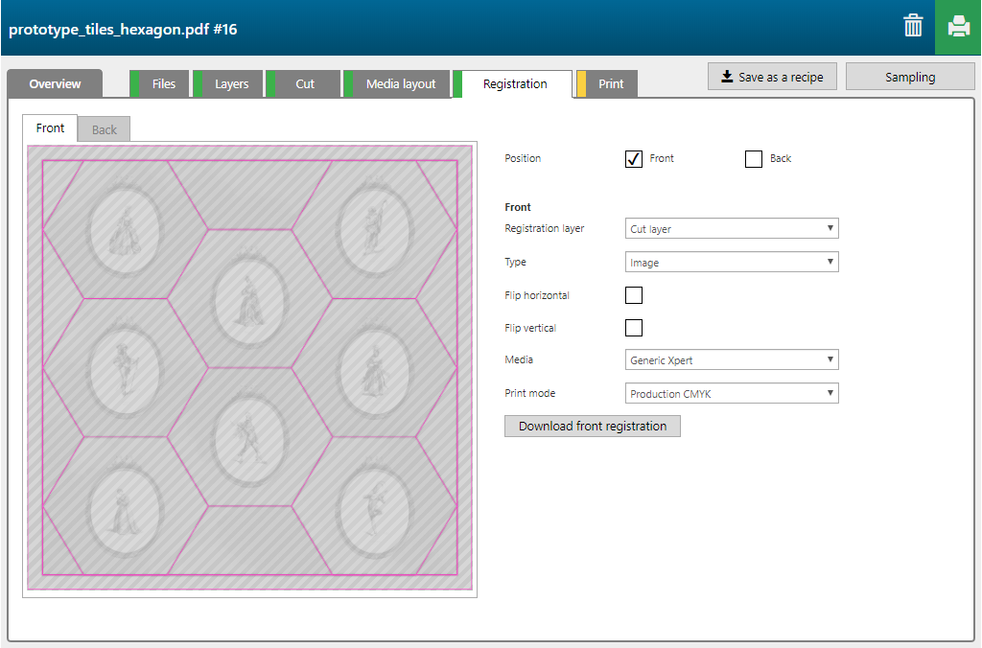Screen dimensions: 982x648
Task: Open the Media layout tab
Action: click(x=401, y=84)
